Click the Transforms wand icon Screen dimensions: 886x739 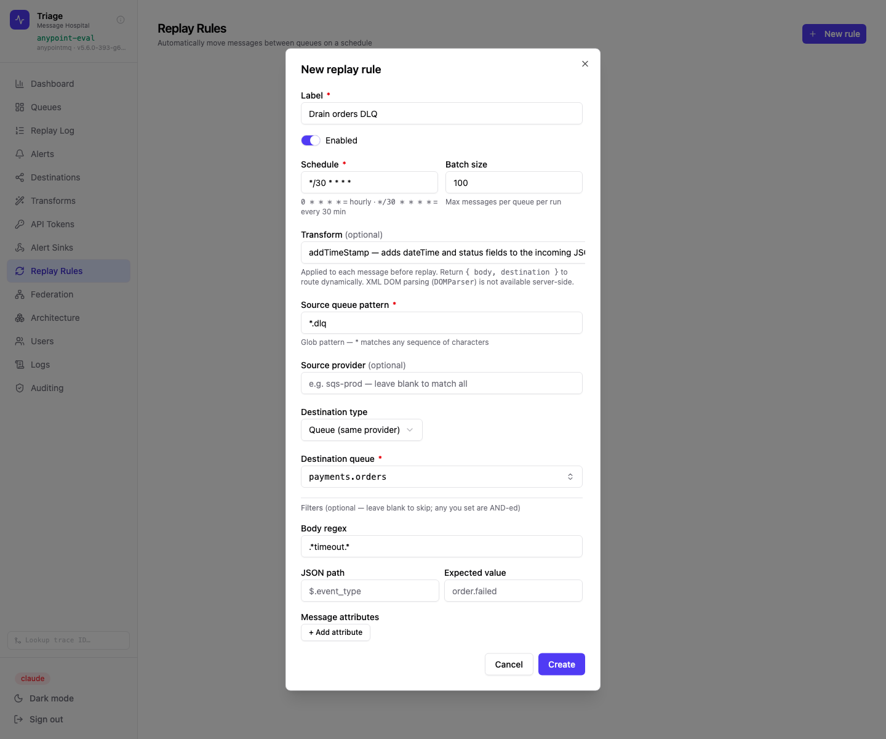click(20, 201)
